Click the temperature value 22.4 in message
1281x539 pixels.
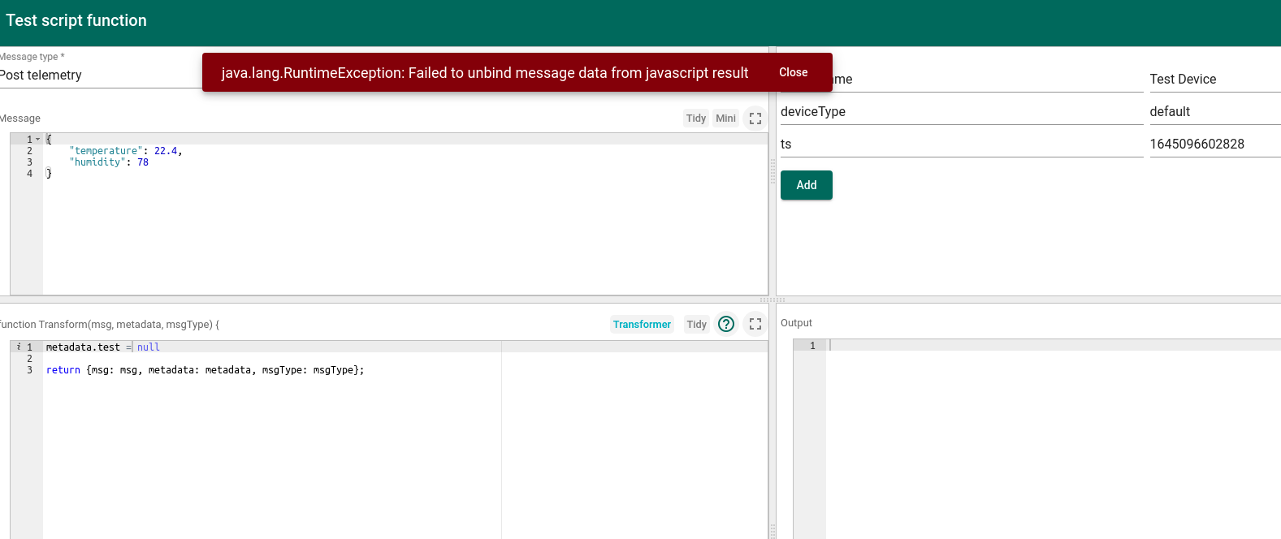pyautogui.click(x=166, y=151)
